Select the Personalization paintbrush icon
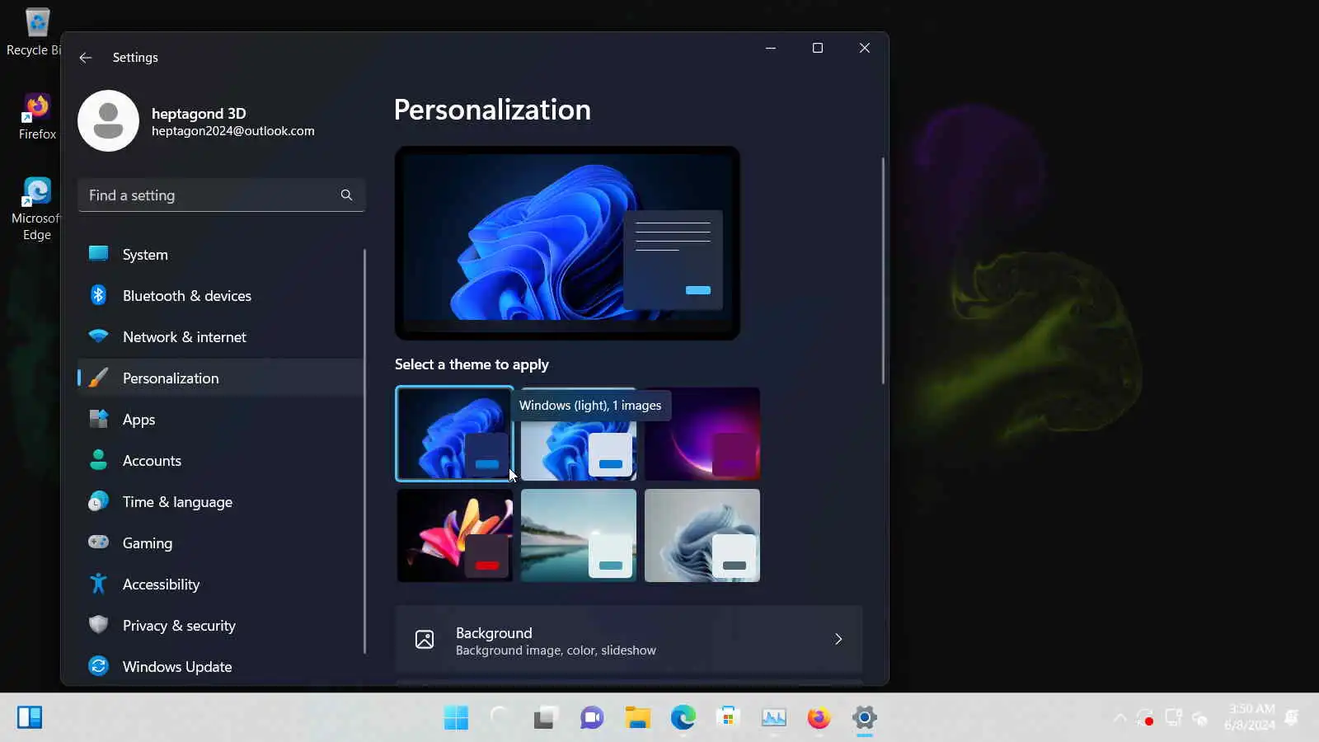The height and width of the screenshot is (742, 1319). coord(98,378)
